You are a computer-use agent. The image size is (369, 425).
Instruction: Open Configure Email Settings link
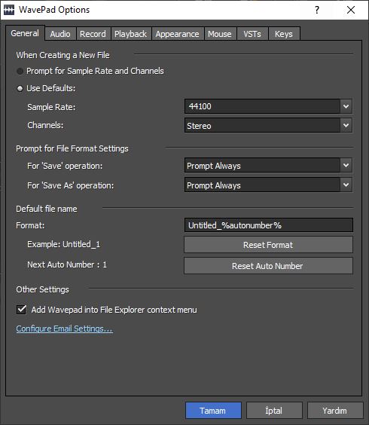tap(64, 329)
